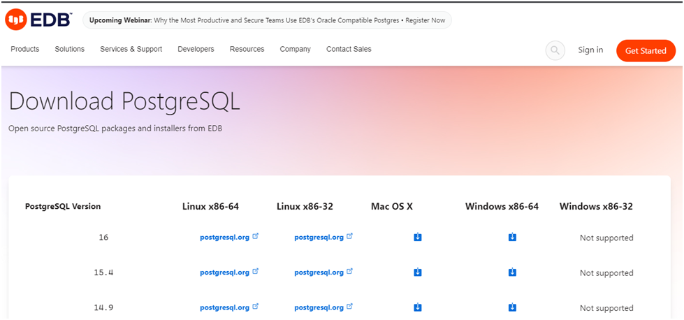This screenshot has height=320, width=684.
Task: Click the Get Started button
Action: (646, 50)
